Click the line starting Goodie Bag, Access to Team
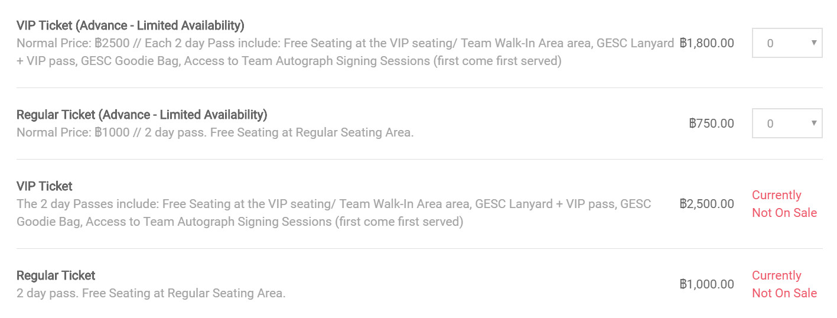This screenshot has width=837, height=318. 240,222
